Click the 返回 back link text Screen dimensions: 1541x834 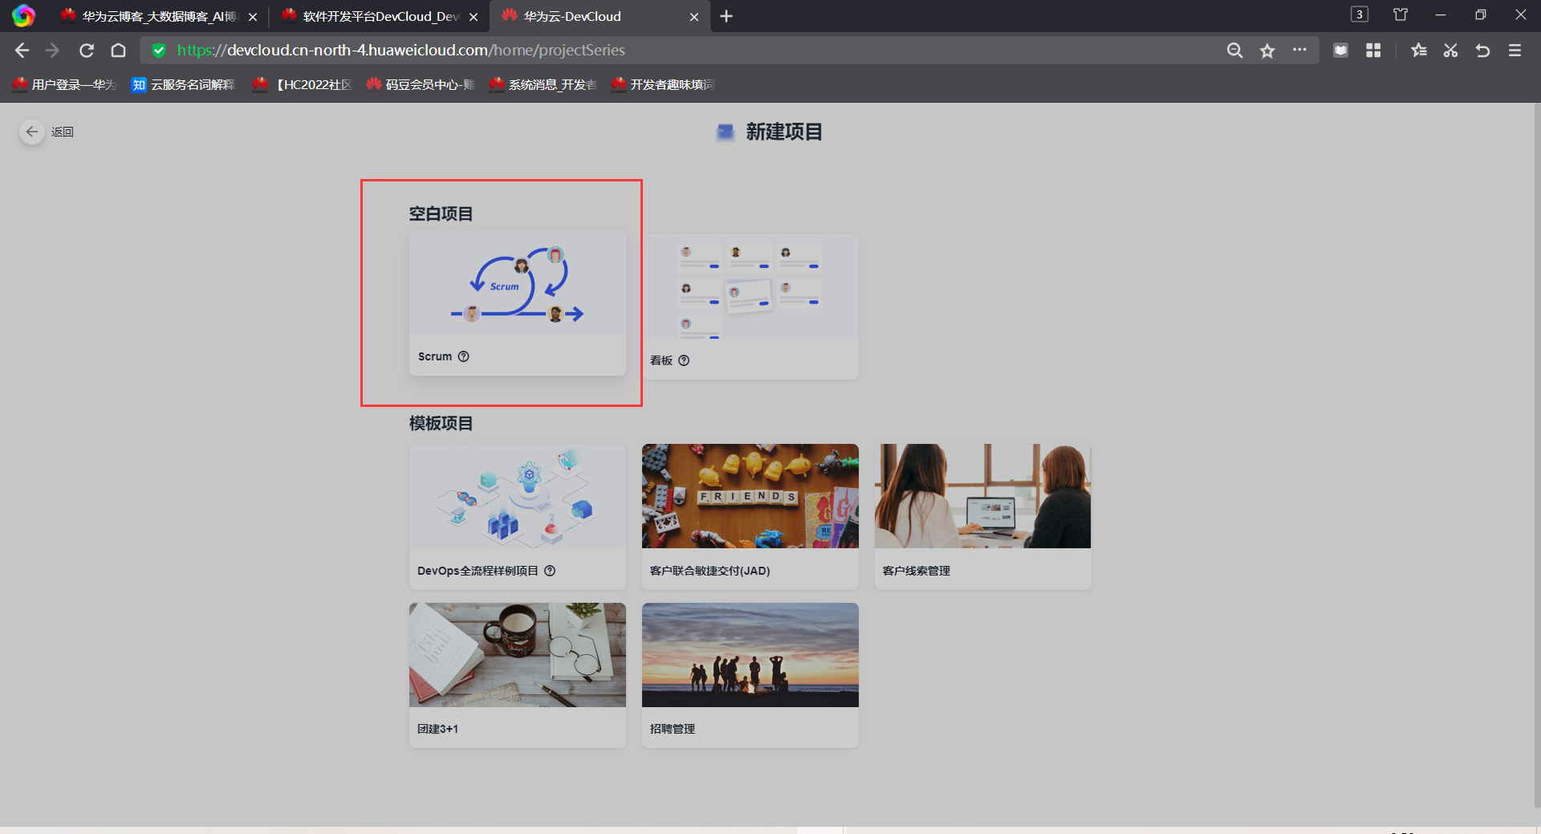[63, 132]
